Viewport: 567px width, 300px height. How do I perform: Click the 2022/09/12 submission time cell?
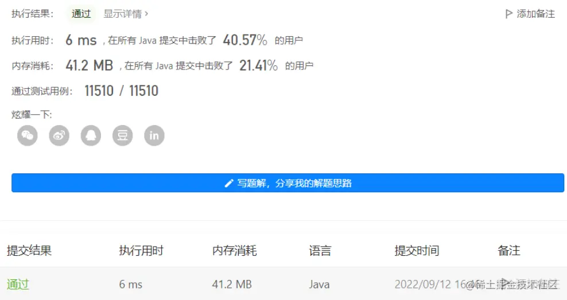(x=437, y=285)
